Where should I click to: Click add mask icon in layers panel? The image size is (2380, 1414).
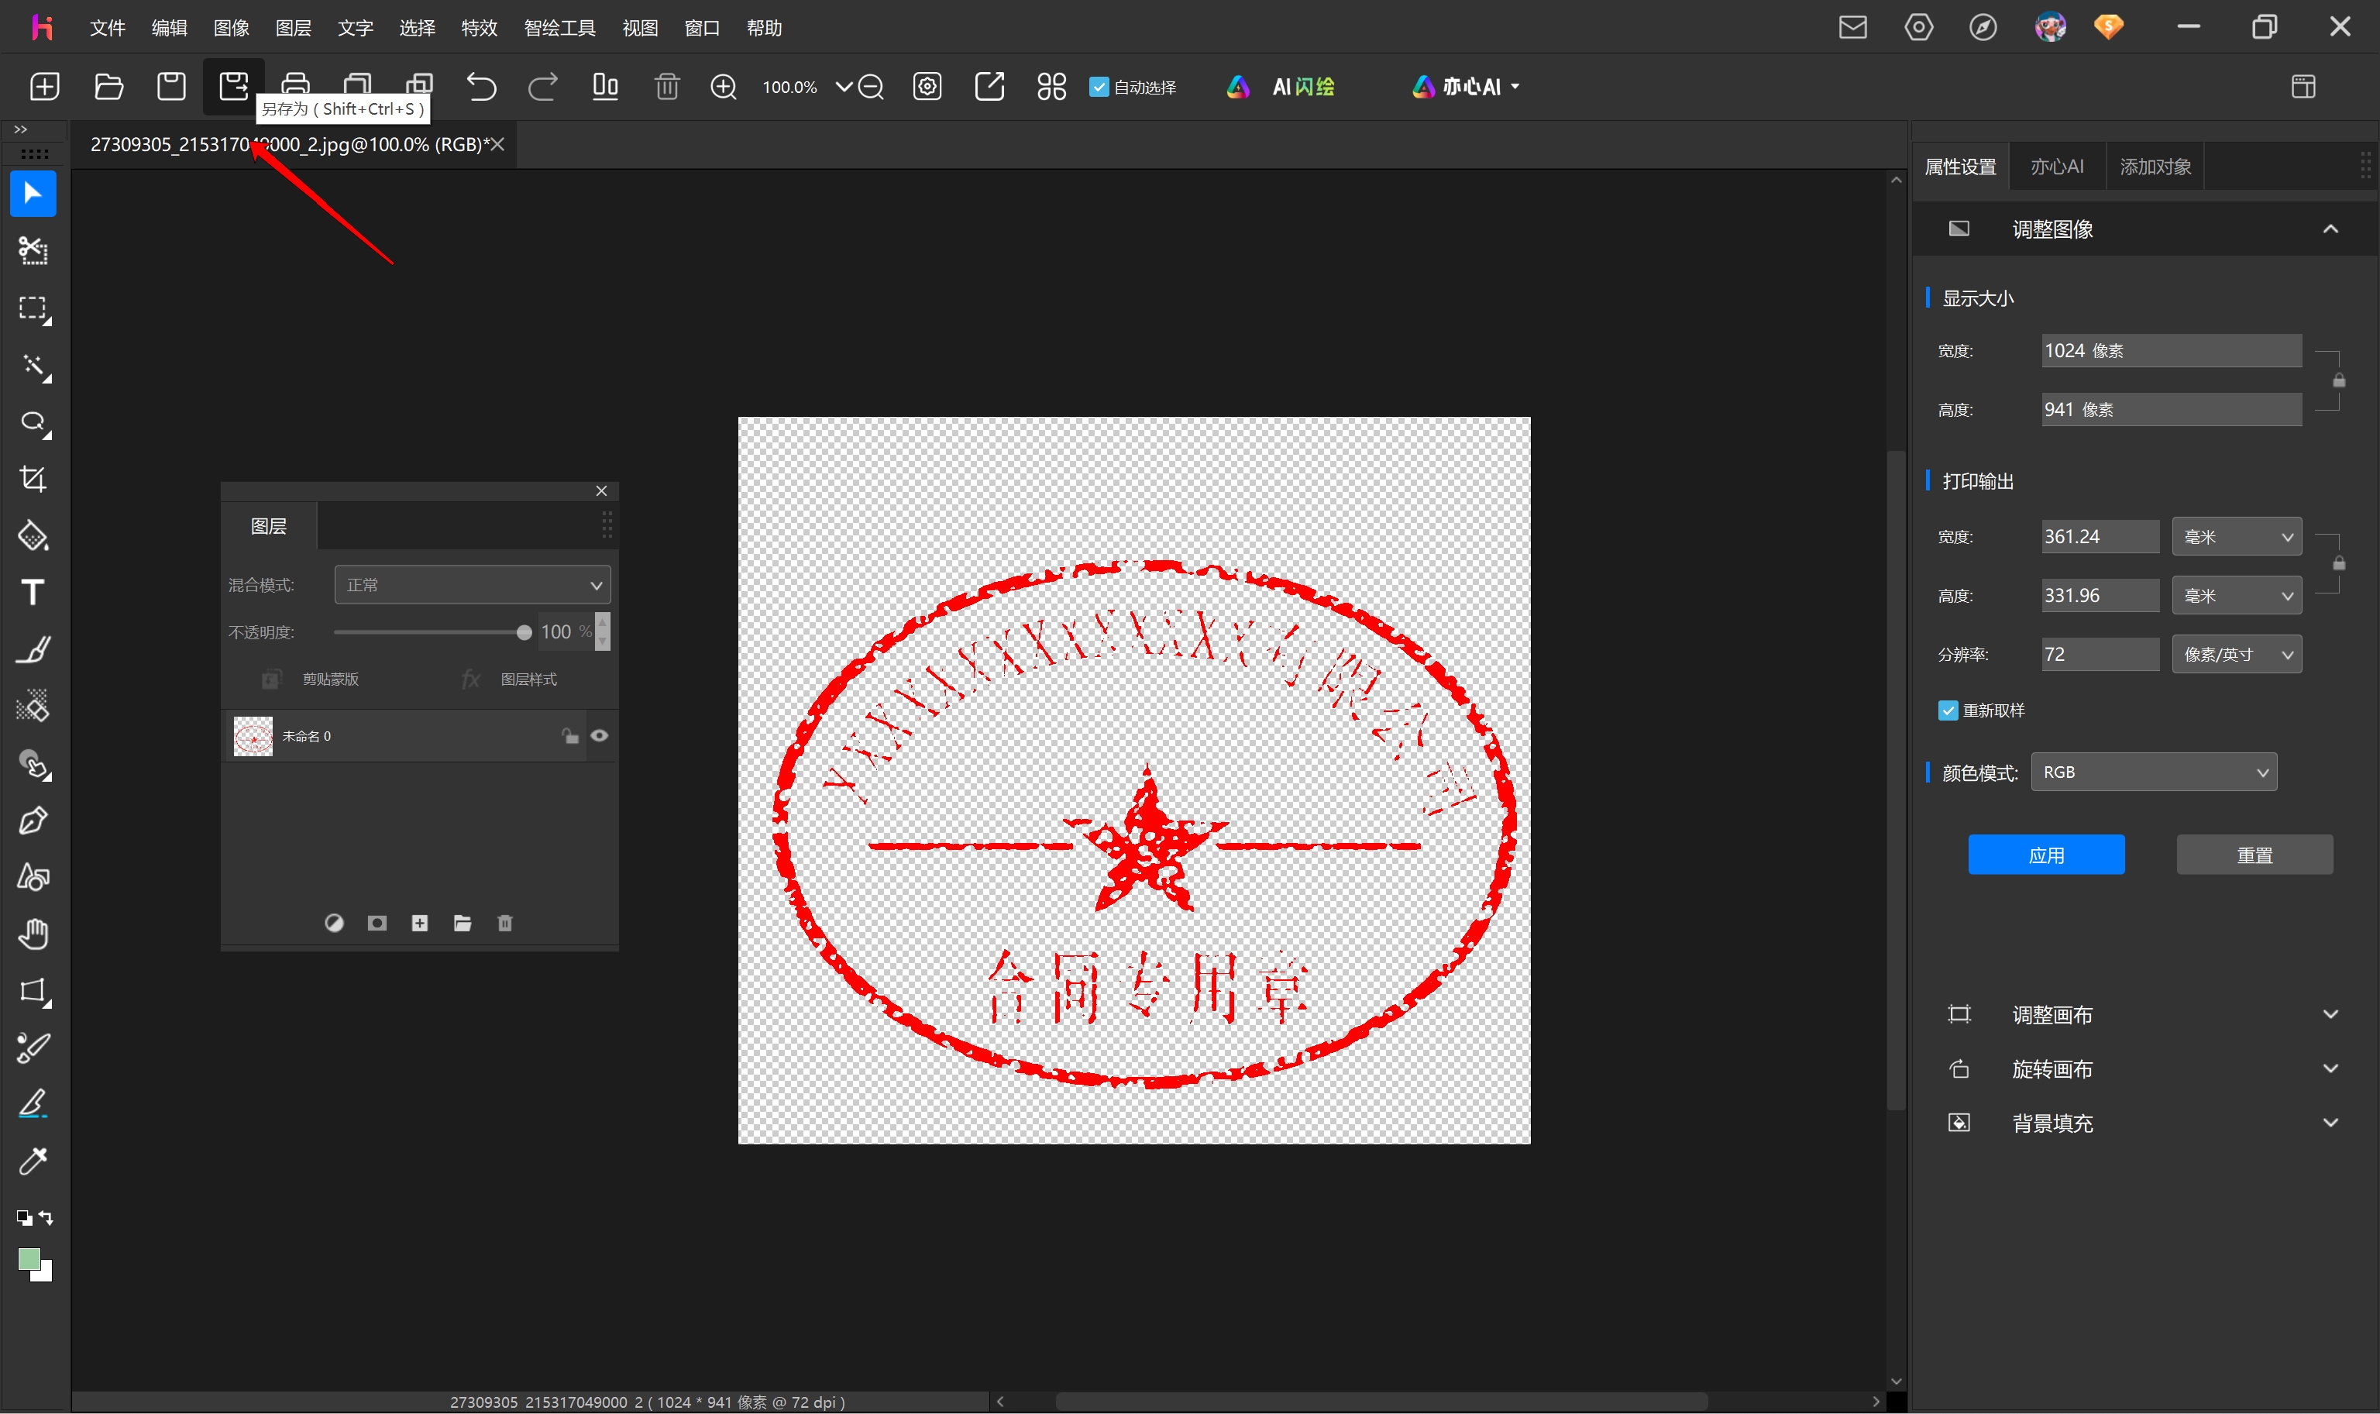[x=377, y=924]
